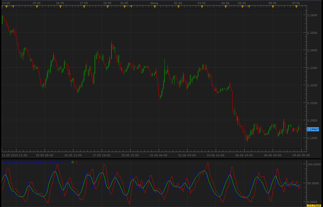This screenshot has height=207, width=323.
Task: Click the yellow marker under 04.06
Action: click(x=226, y=7)
